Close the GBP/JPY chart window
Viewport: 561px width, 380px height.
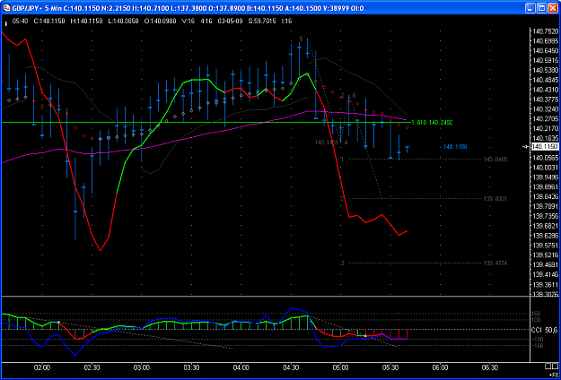pos(553,8)
